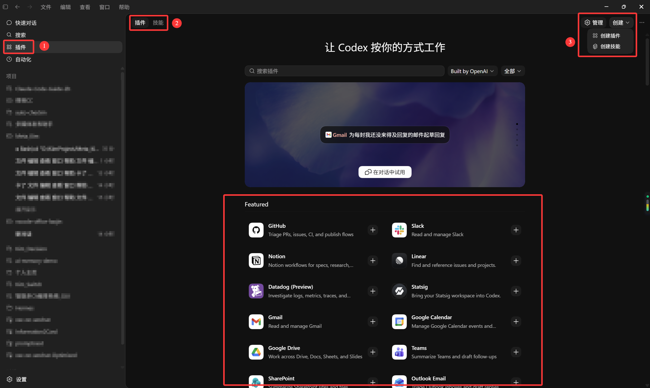The width and height of the screenshot is (650, 388).
Task: Click 'Summarize Teams and draft follow-ups'
Action: [454, 356]
